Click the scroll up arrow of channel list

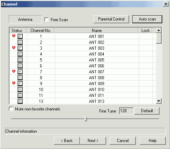pos(158,30)
